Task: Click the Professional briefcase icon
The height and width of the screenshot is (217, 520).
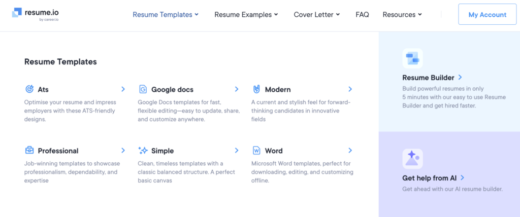Action: pyautogui.click(x=29, y=151)
